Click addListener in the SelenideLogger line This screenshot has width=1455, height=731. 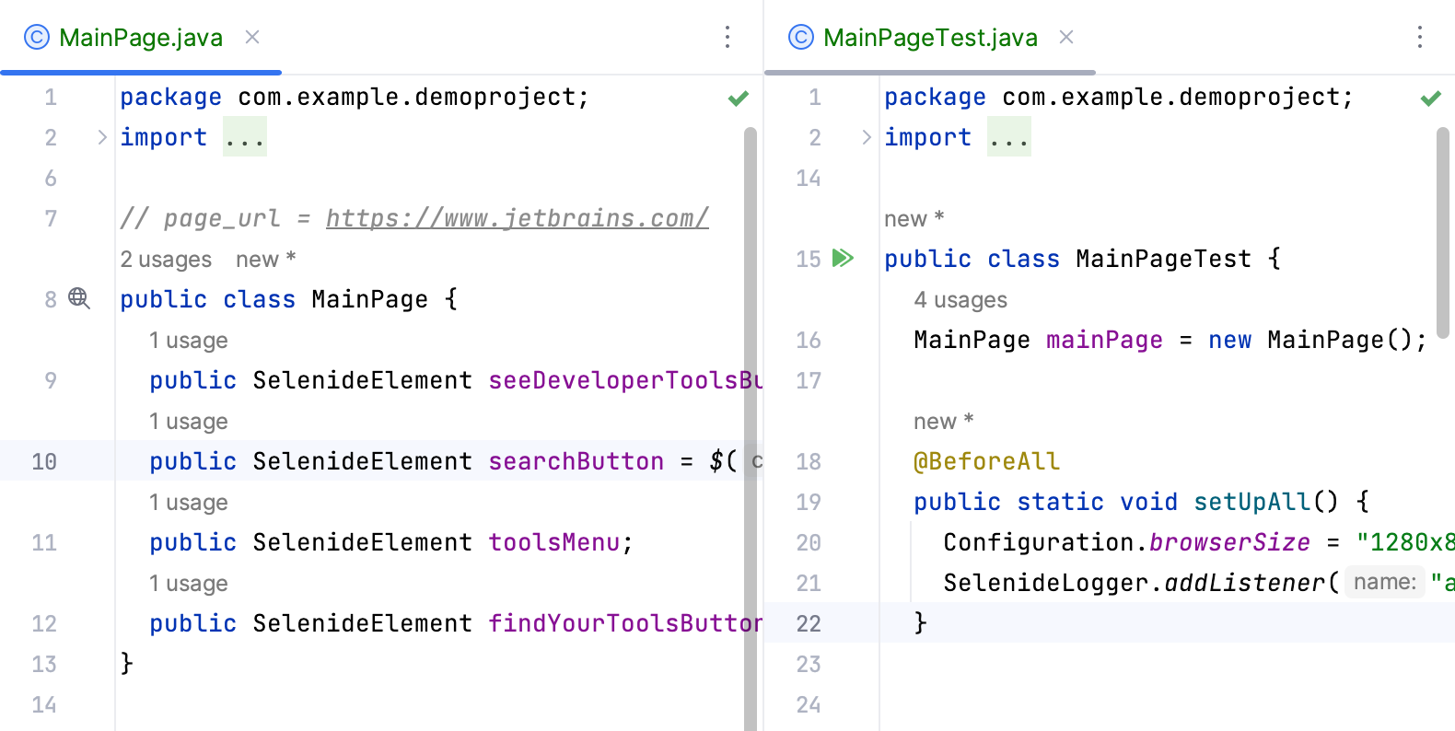(1245, 583)
